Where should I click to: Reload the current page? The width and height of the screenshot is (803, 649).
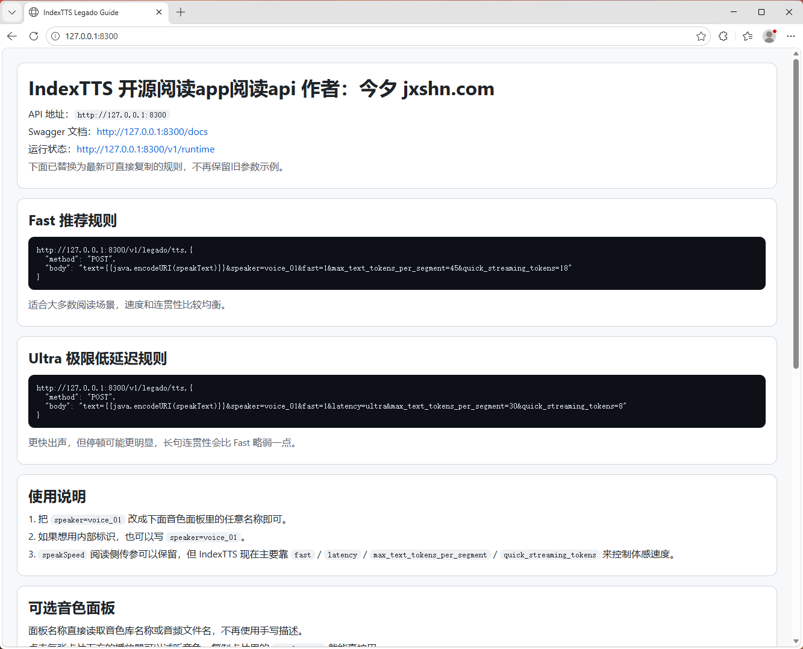(x=34, y=36)
